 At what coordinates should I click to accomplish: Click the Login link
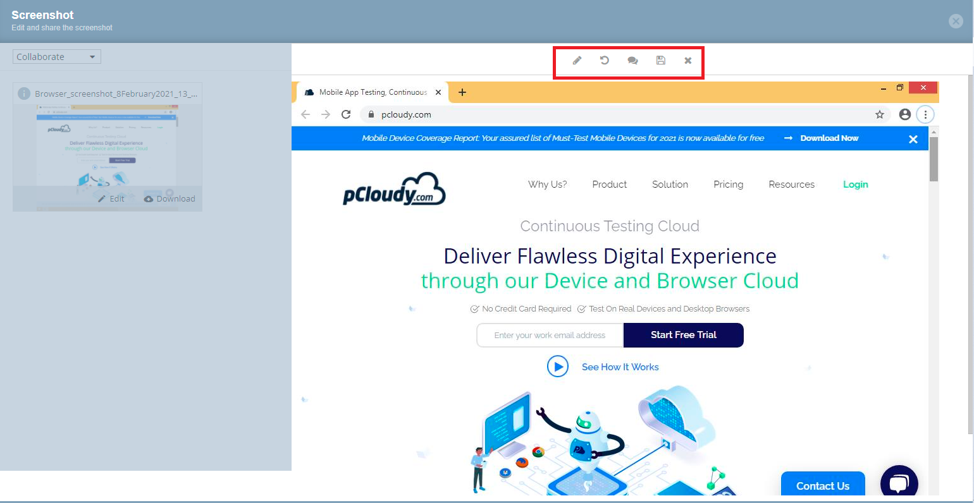(x=856, y=185)
